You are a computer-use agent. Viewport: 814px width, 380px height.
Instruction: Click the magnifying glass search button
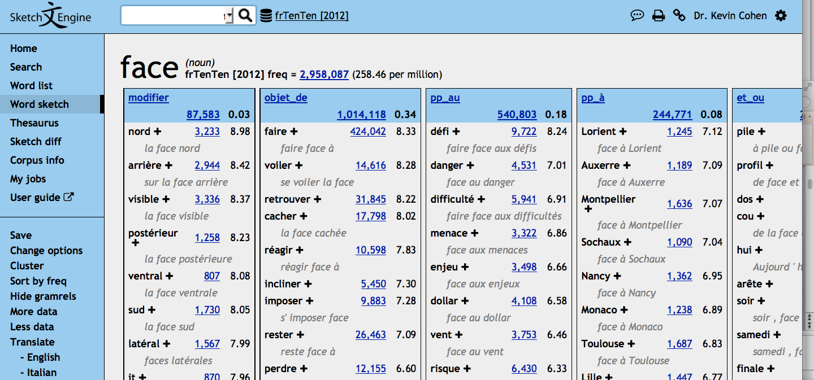[x=245, y=16]
